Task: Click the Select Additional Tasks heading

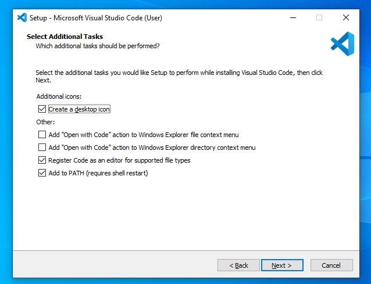Action: click(65, 37)
